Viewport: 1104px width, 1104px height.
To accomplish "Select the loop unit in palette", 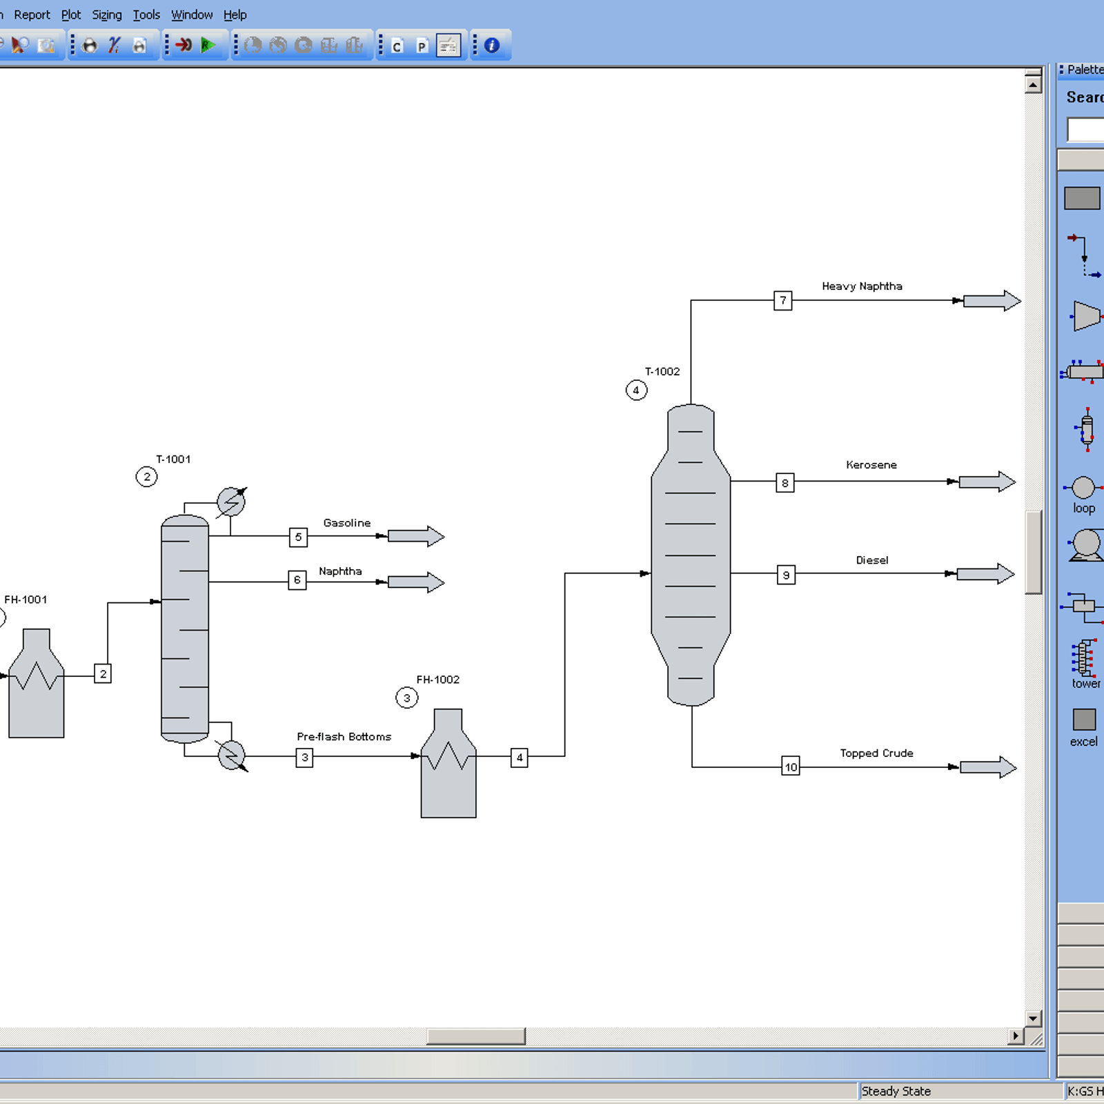I will [x=1083, y=494].
